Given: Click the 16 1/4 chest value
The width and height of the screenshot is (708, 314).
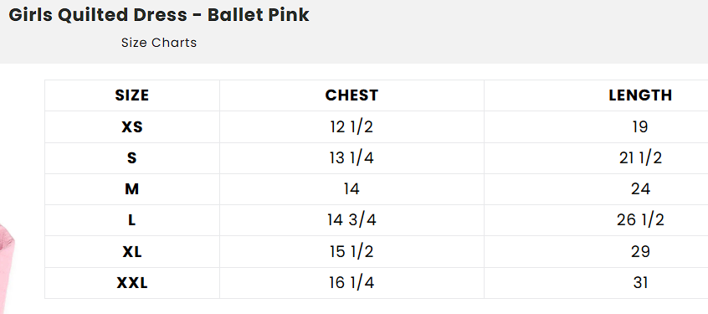Looking at the screenshot, I should [x=351, y=283].
